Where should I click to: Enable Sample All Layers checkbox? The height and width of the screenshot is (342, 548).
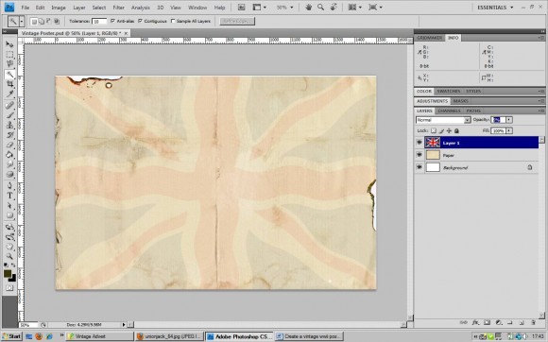coord(173,21)
